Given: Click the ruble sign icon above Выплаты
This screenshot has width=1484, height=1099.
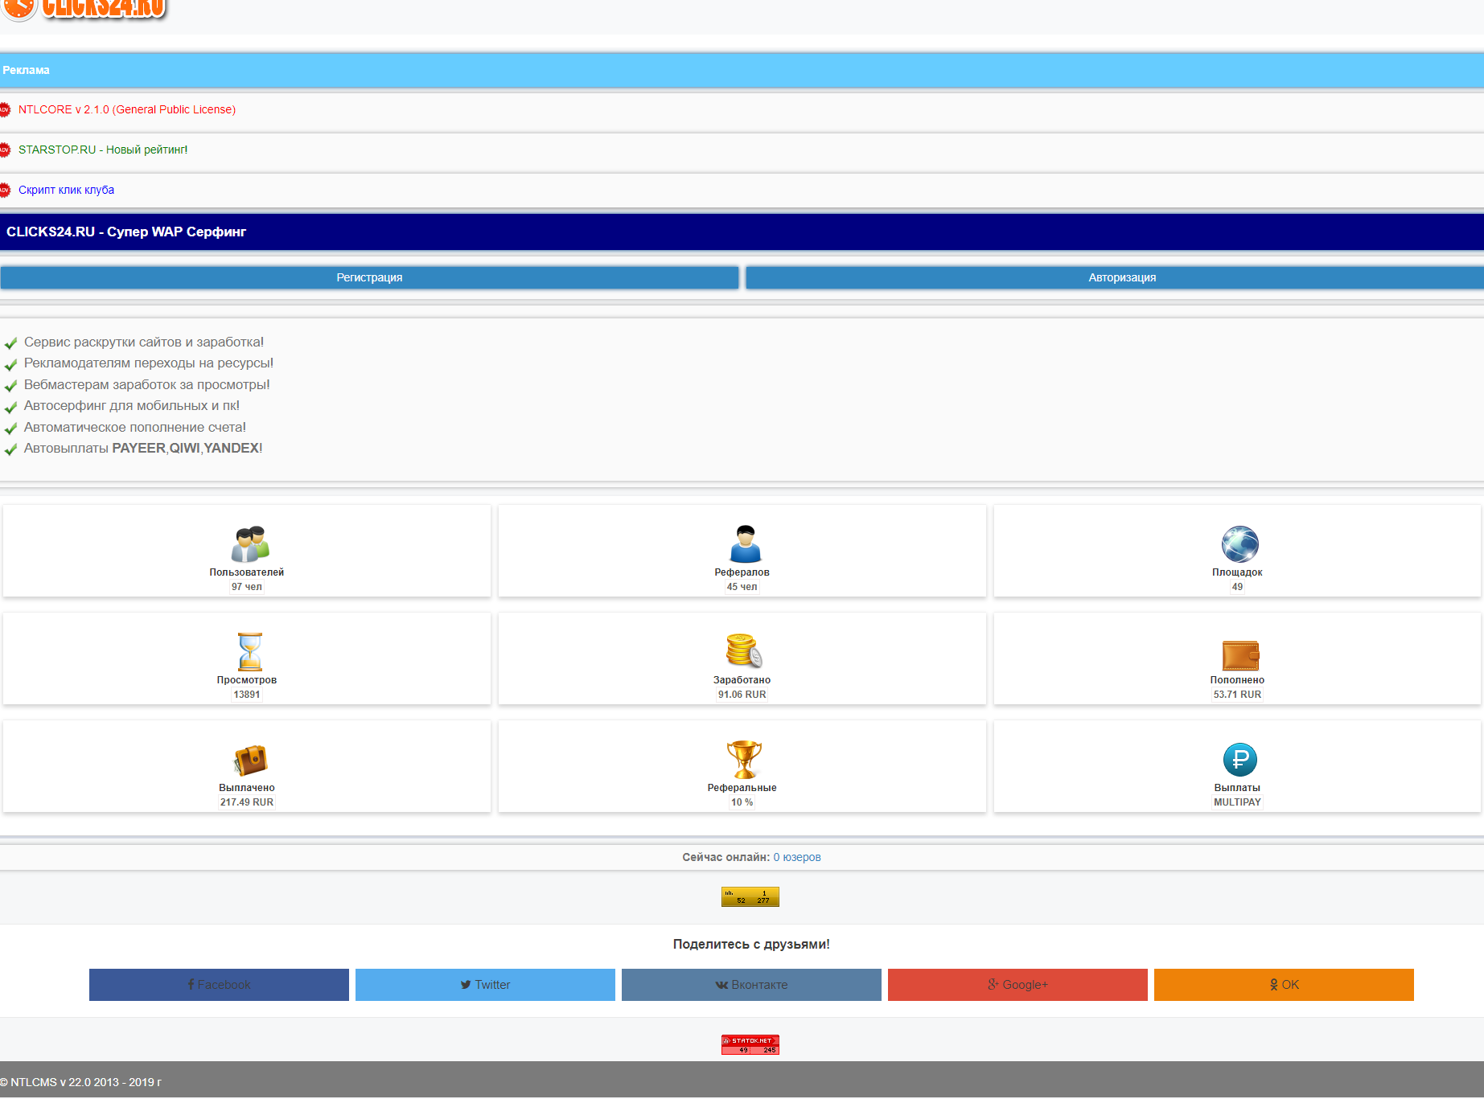Looking at the screenshot, I should (x=1239, y=760).
